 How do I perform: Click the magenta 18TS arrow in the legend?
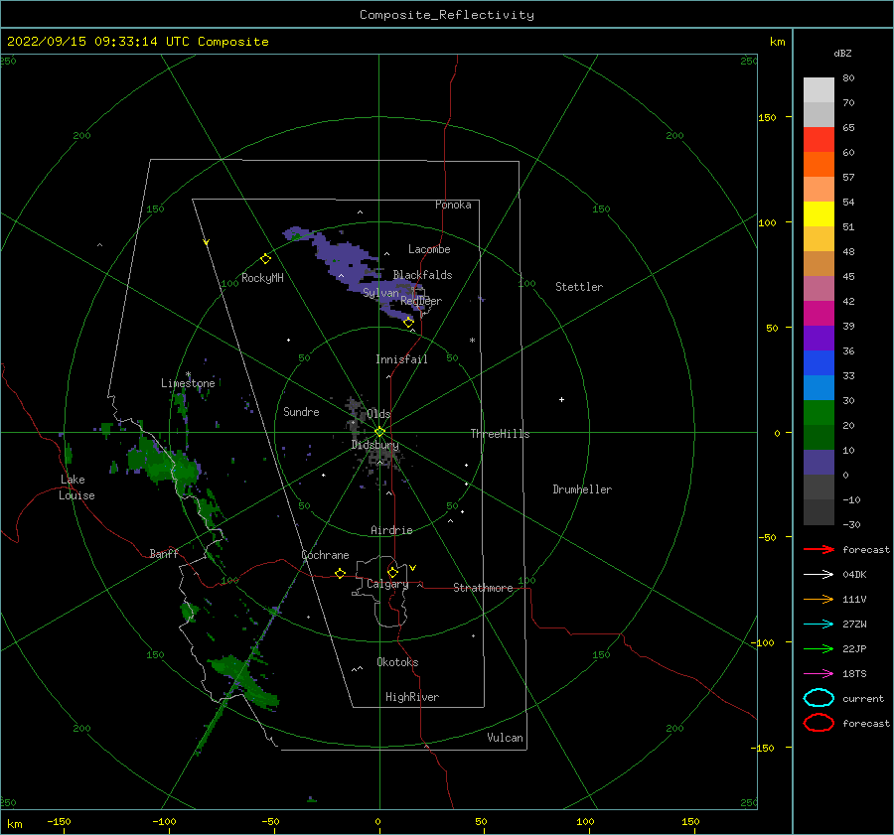click(x=819, y=674)
